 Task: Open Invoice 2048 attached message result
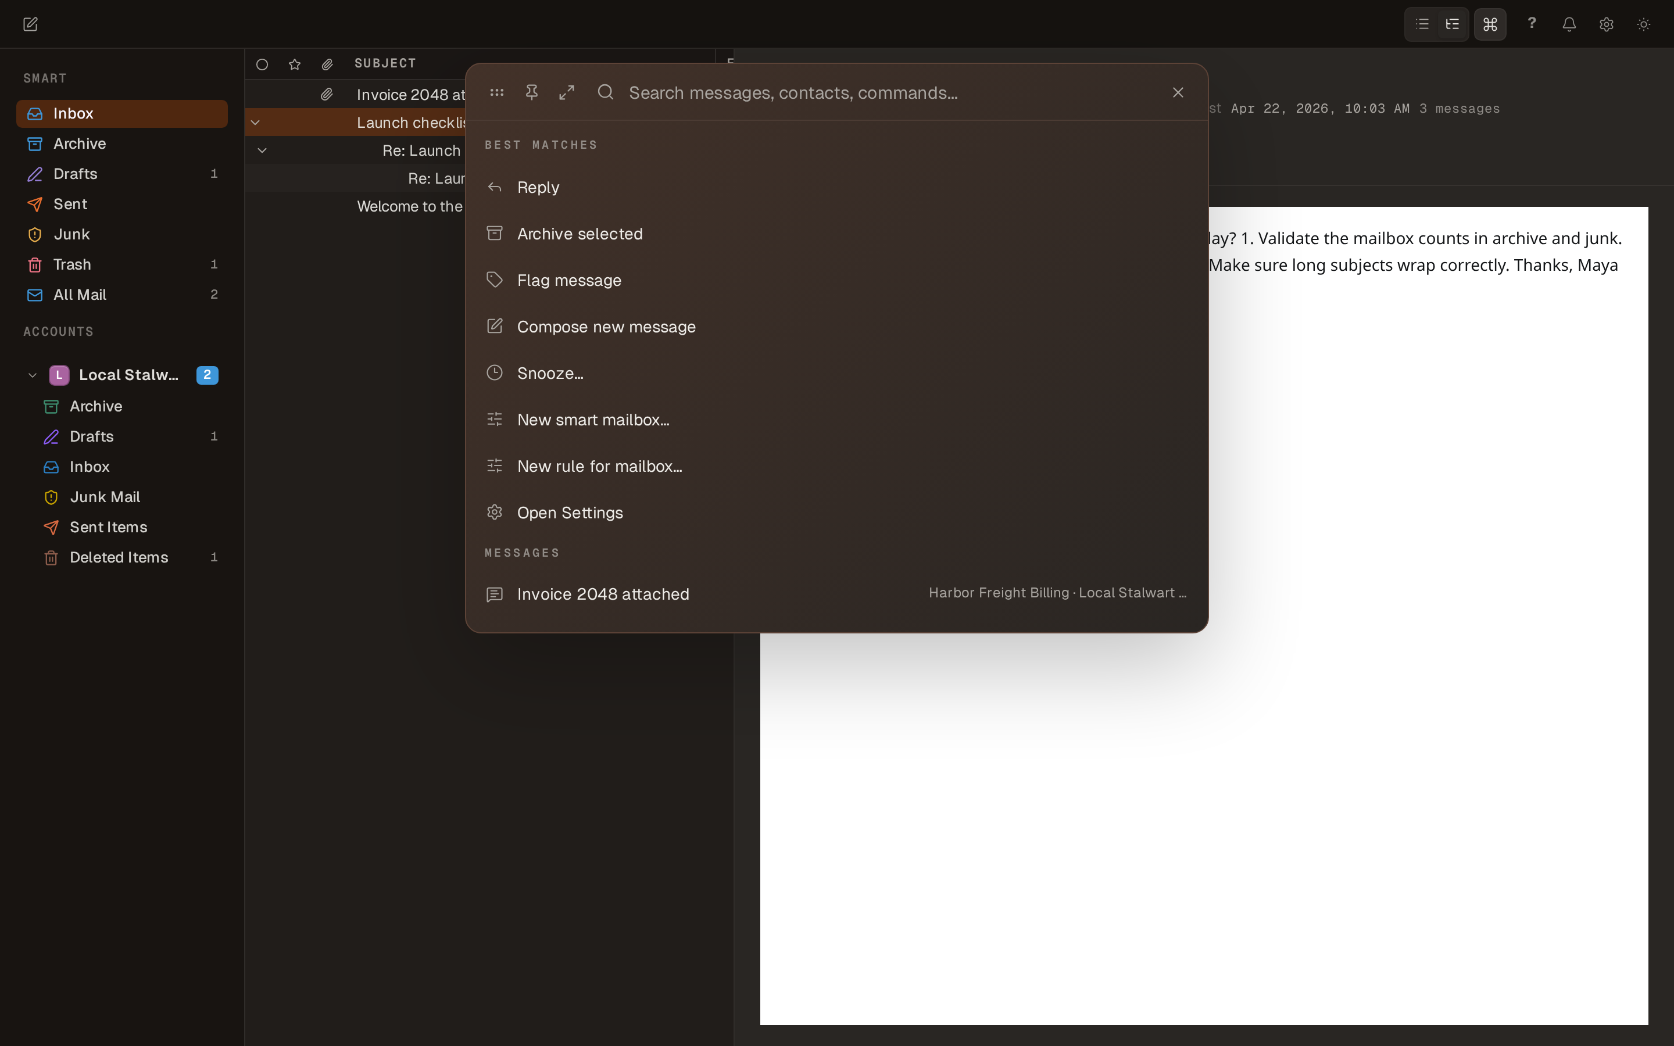836,594
